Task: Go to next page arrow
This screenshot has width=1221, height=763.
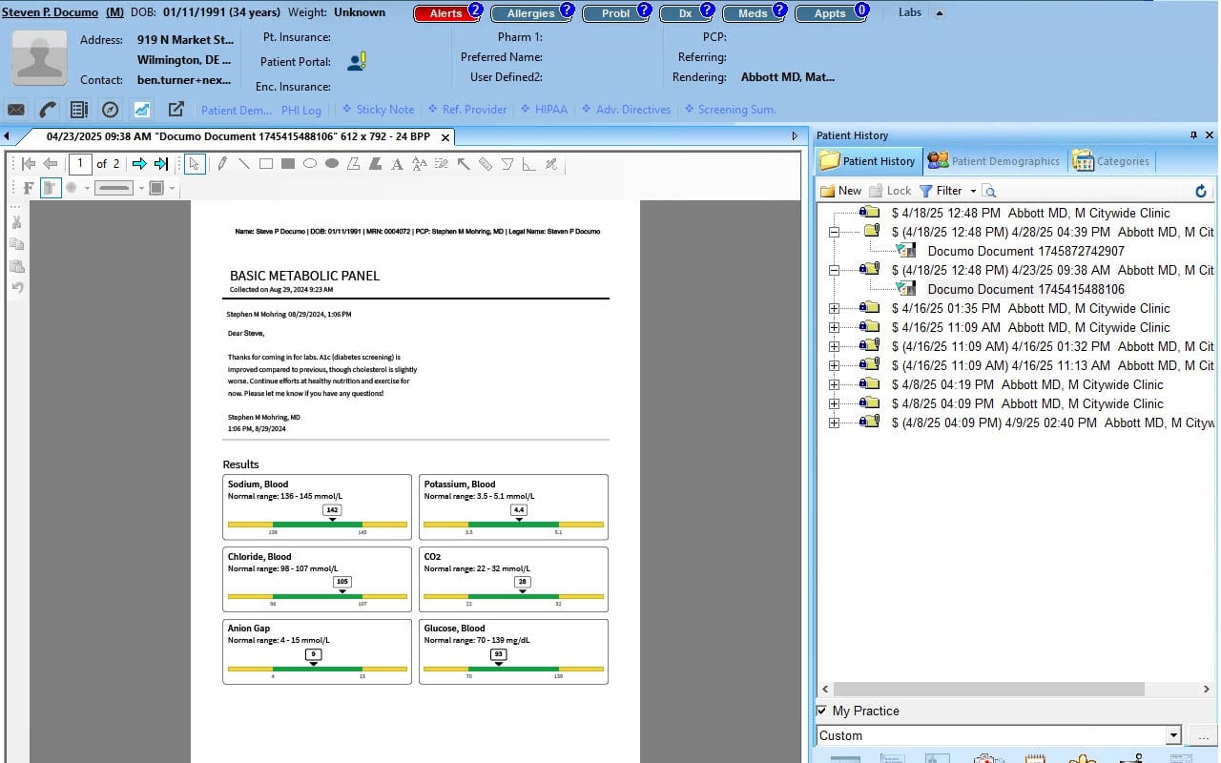Action: [x=139, y=164]
